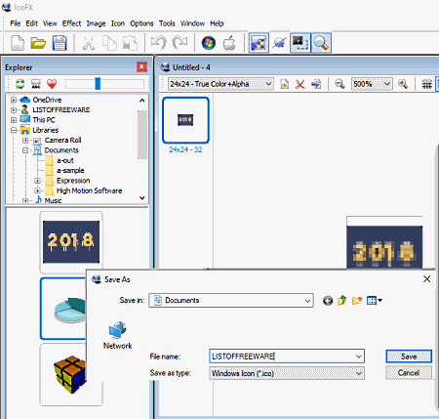
Task: Collapse the Documents tree node
Action: tap(25, 150)
